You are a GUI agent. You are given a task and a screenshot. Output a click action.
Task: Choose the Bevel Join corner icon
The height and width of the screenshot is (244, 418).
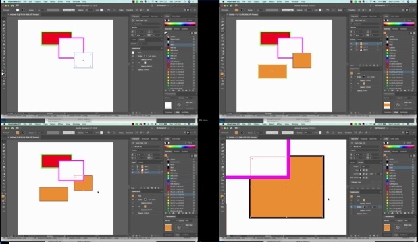367,174
